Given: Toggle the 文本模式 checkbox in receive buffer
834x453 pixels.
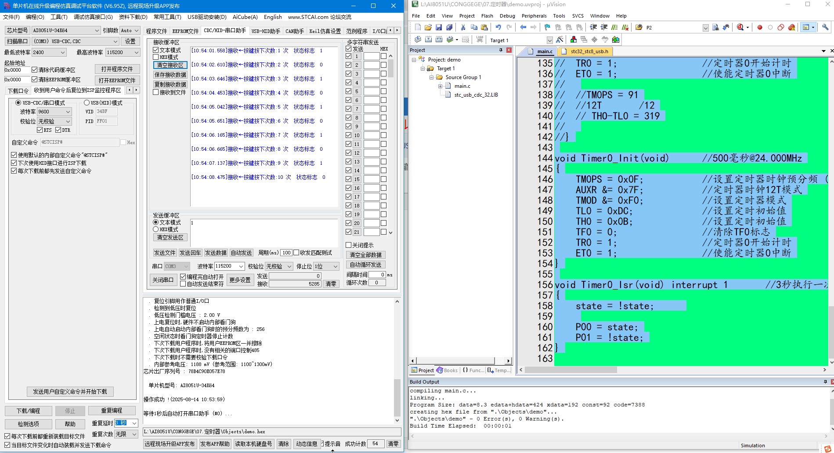Looking at the screenshot, I should click(x=155, y=50).
